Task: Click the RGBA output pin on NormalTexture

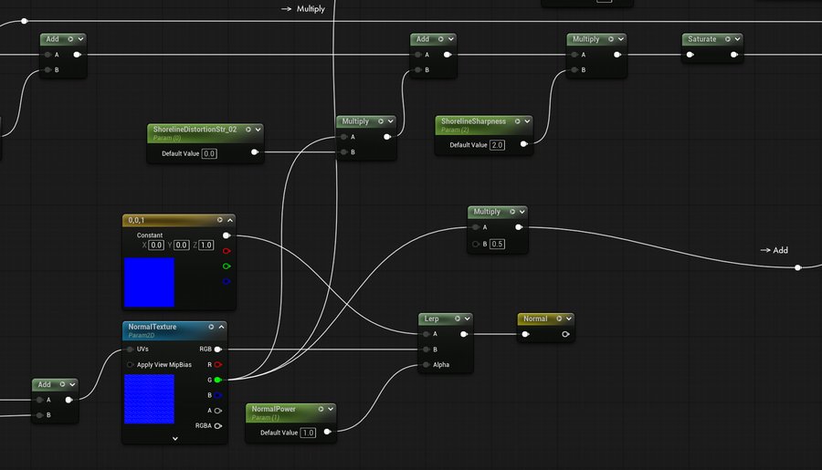Action: click(218, 425)
